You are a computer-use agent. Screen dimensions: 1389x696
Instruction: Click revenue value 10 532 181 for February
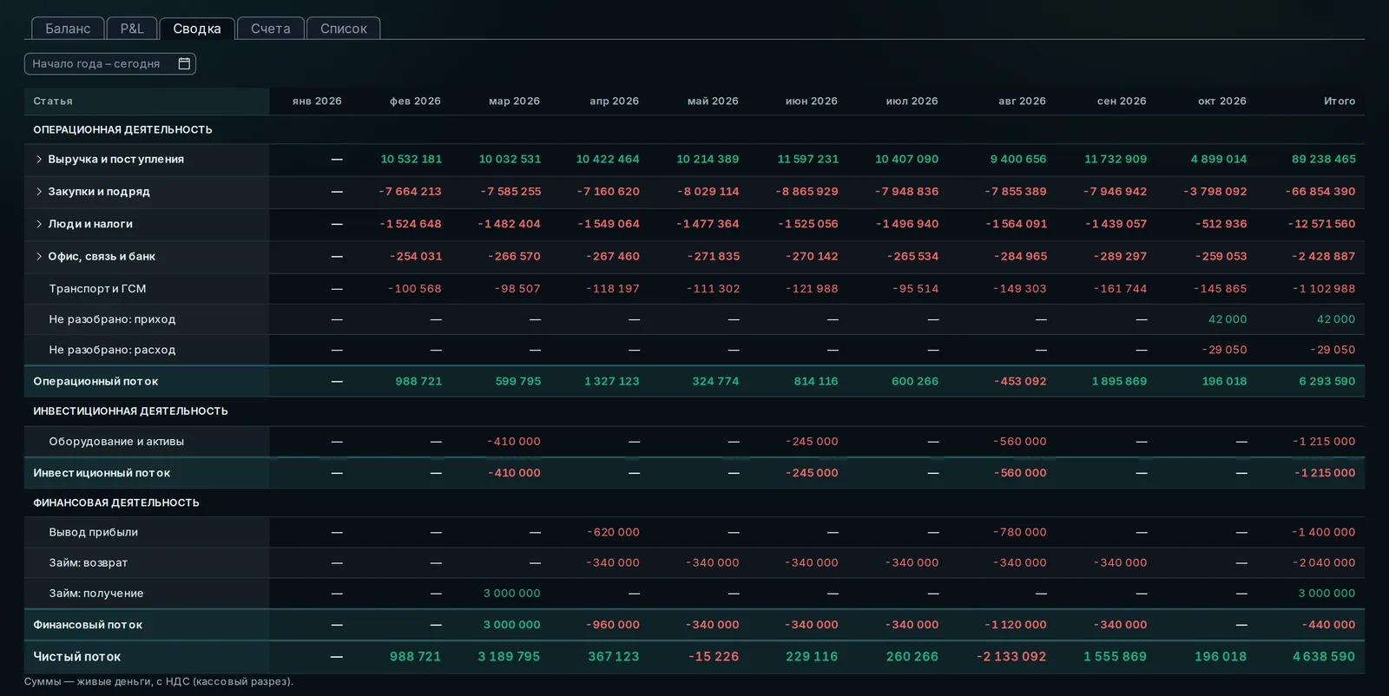pos(411,159)
